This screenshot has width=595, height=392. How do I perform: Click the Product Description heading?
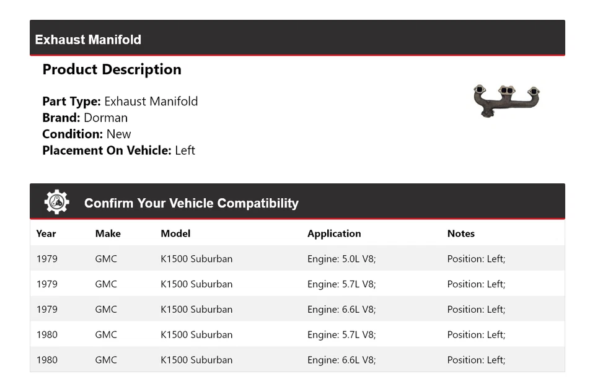[x=112, y=69]
